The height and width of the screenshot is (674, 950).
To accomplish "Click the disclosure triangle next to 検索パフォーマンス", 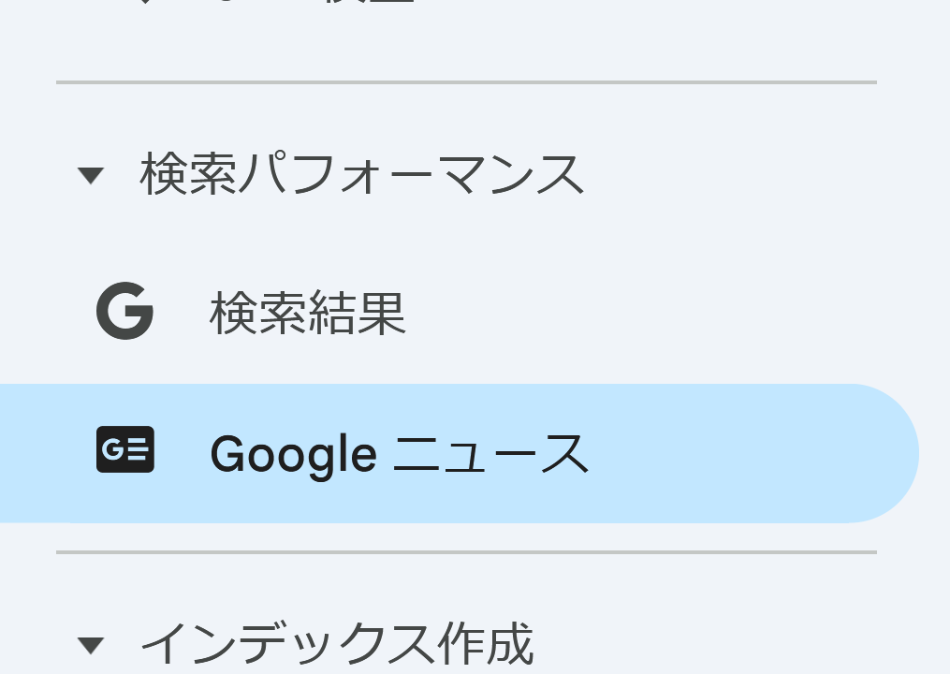I will 91,174.
